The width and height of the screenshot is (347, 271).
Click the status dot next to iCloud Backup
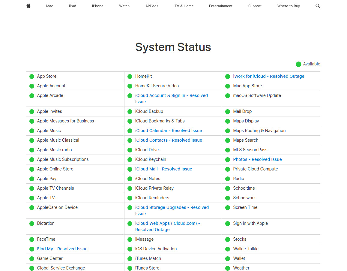coord(130,112)
